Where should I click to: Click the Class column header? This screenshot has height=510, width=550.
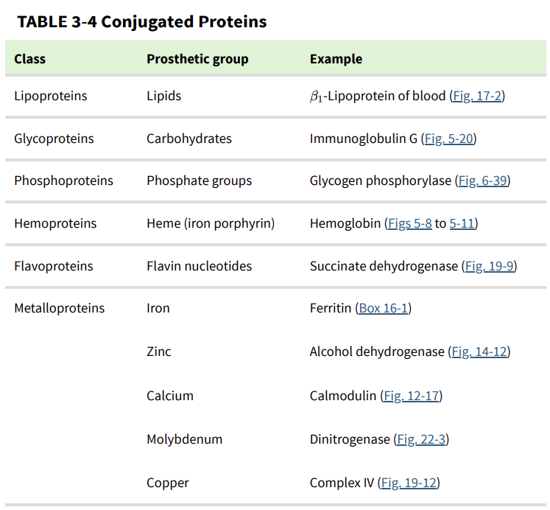click(x=29, y=59)
